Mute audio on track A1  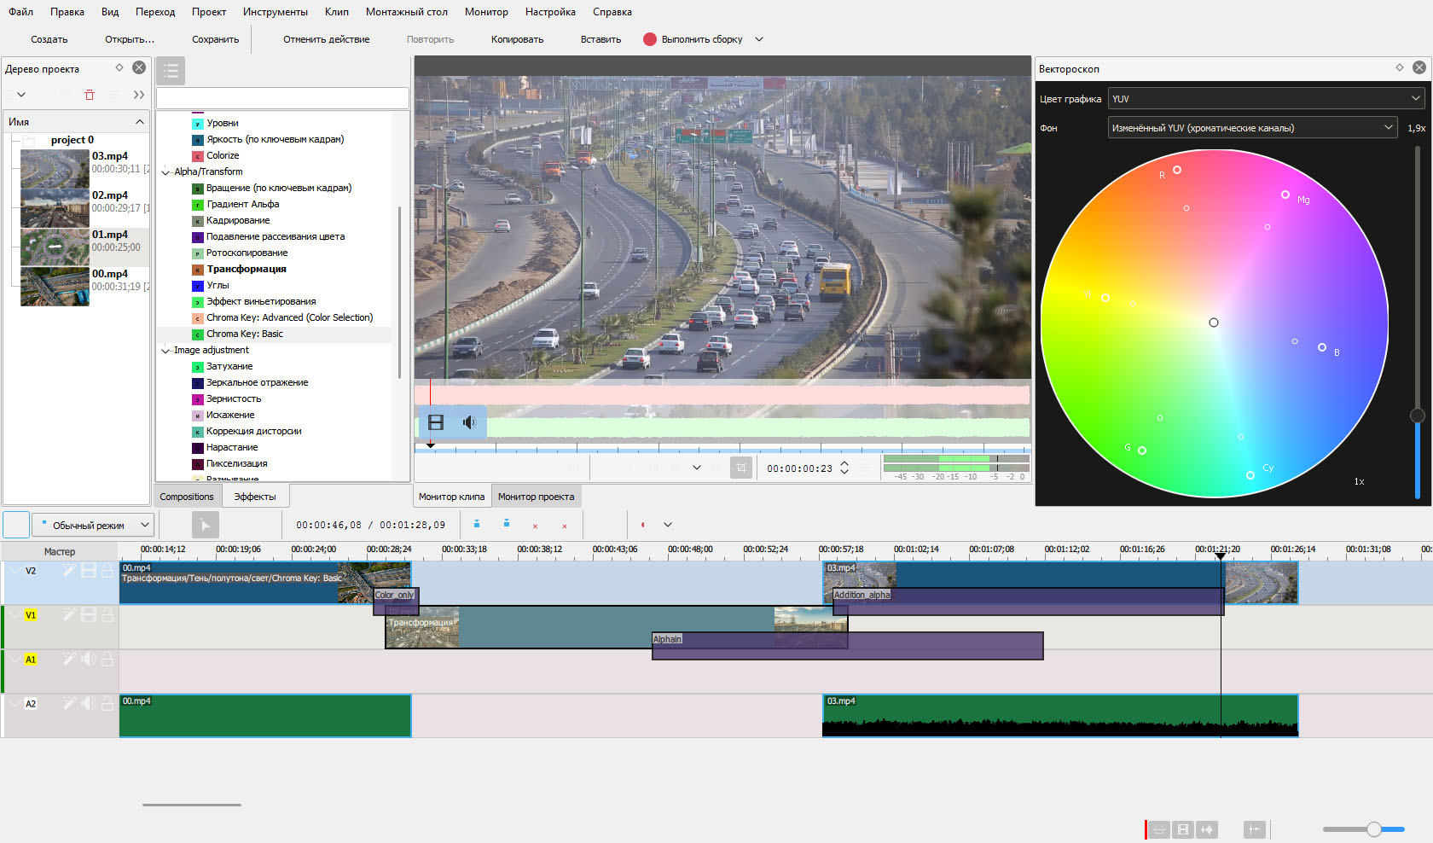88,659
